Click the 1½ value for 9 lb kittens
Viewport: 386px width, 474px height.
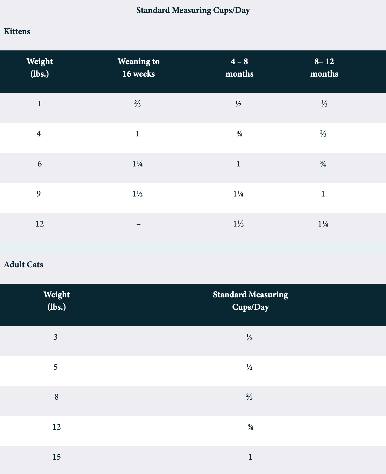137,194
